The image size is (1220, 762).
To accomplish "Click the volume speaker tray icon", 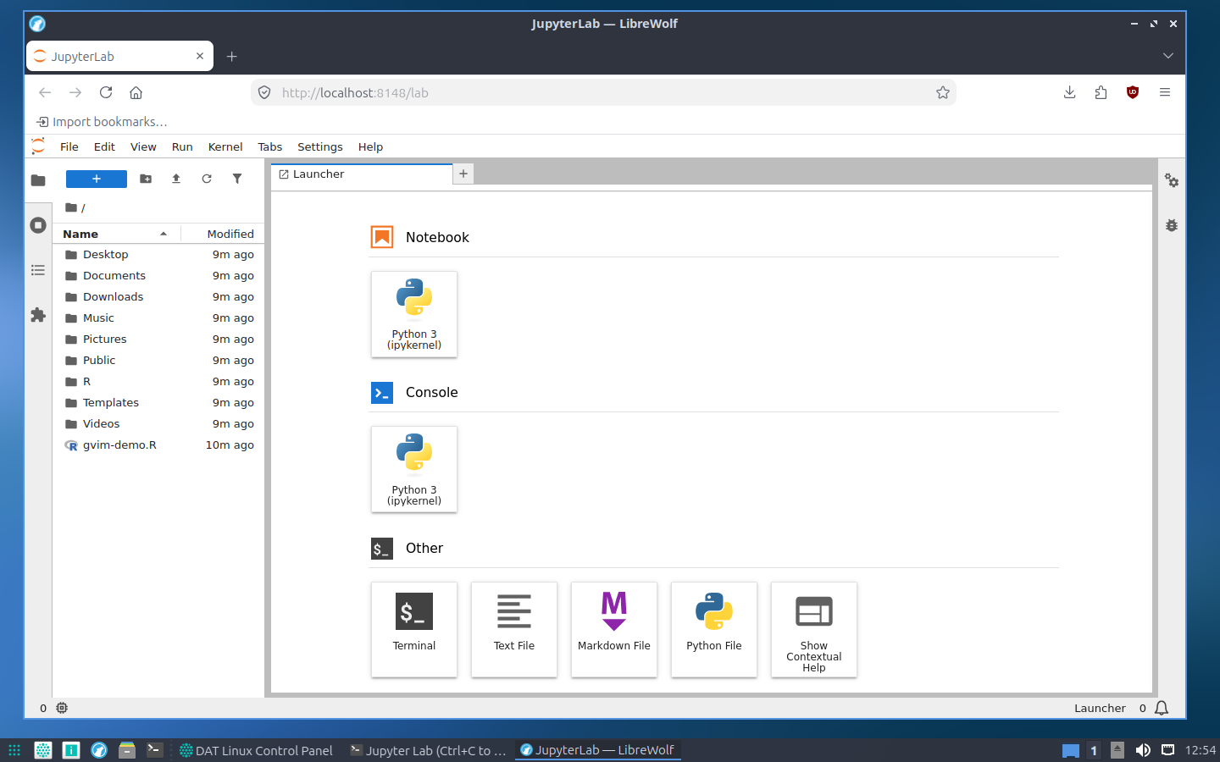I will click(x=1143, y=750).
